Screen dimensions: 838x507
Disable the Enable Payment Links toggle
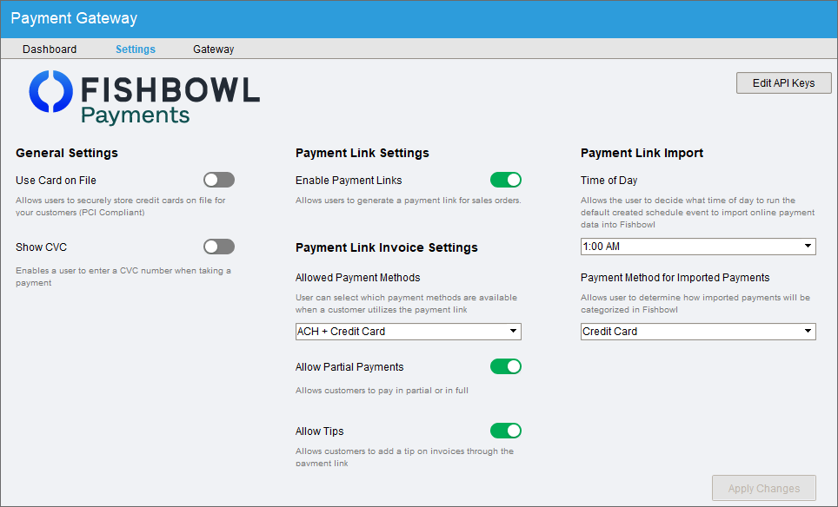(x=506, y=180)
